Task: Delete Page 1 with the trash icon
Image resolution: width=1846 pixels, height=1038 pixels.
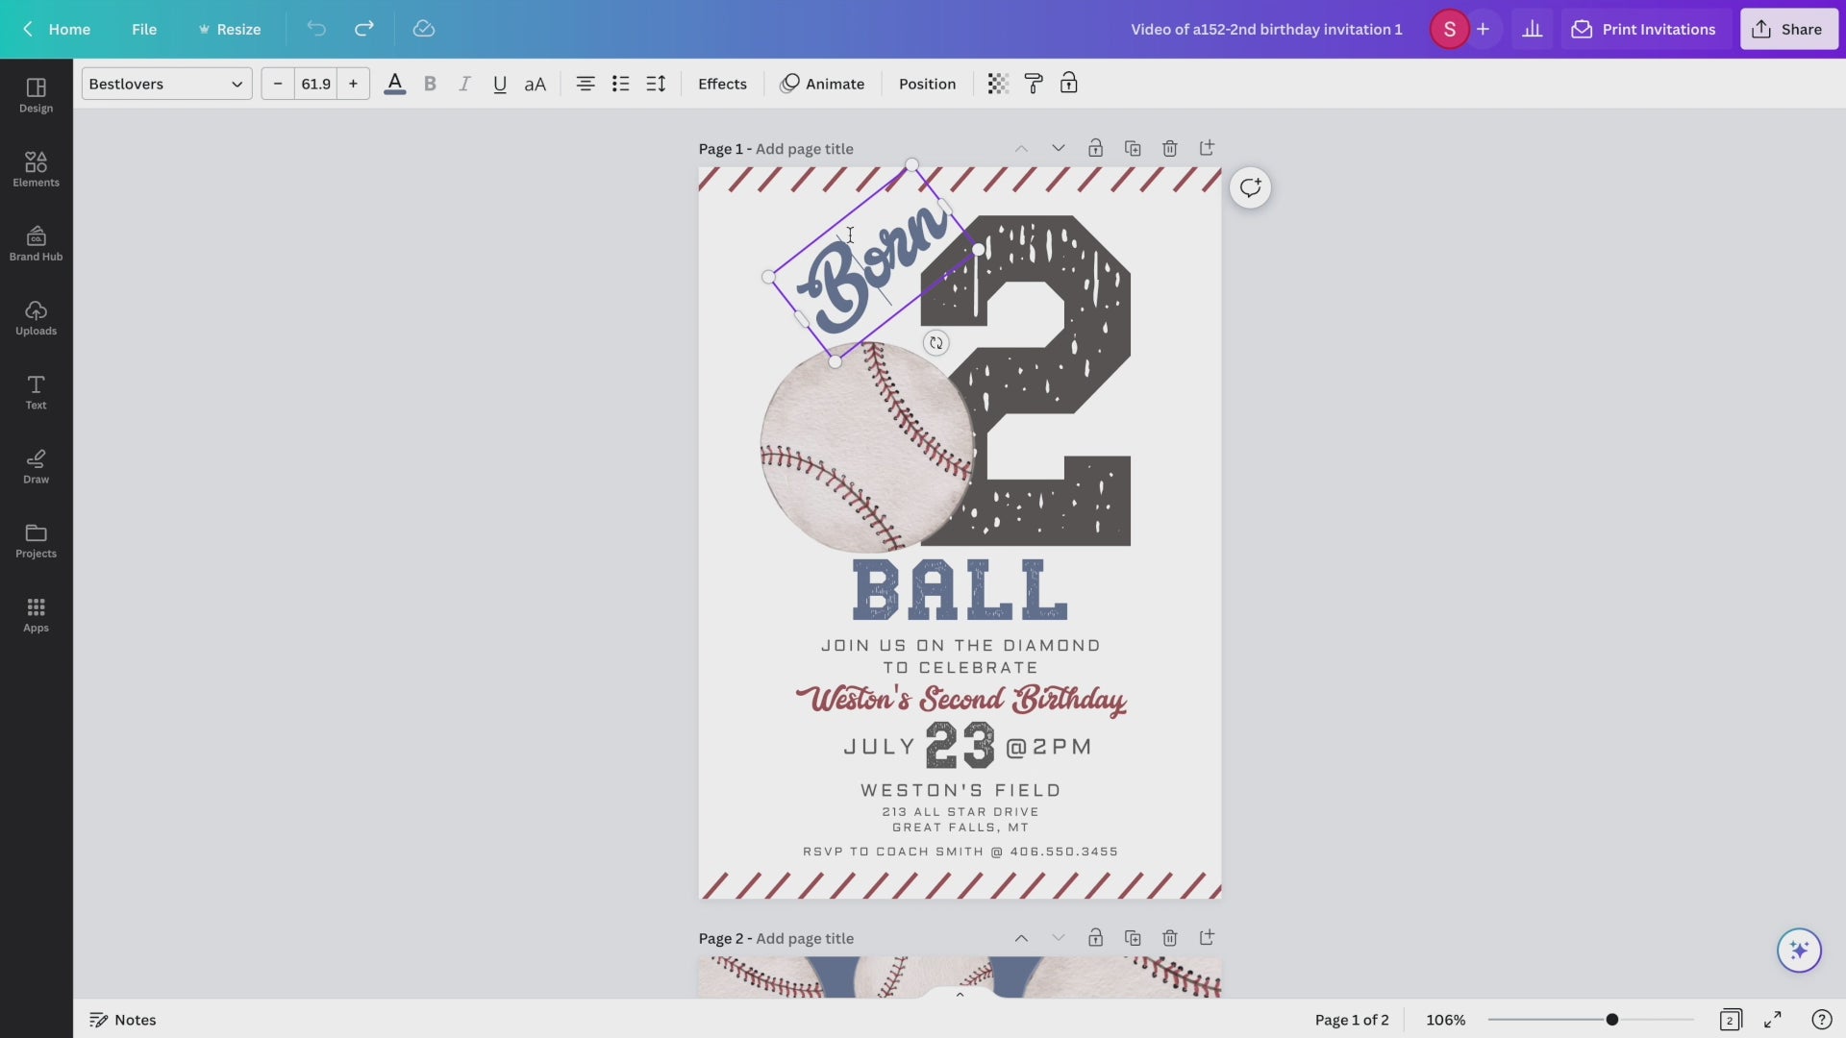Action: point(1169,148)
